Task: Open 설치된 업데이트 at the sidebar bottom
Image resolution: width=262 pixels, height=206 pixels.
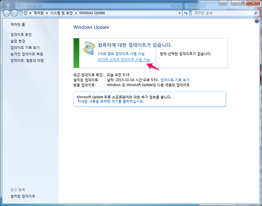Action: click(23, 196)
